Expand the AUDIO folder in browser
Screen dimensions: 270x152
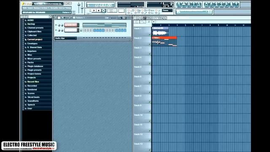coord(30,20)
